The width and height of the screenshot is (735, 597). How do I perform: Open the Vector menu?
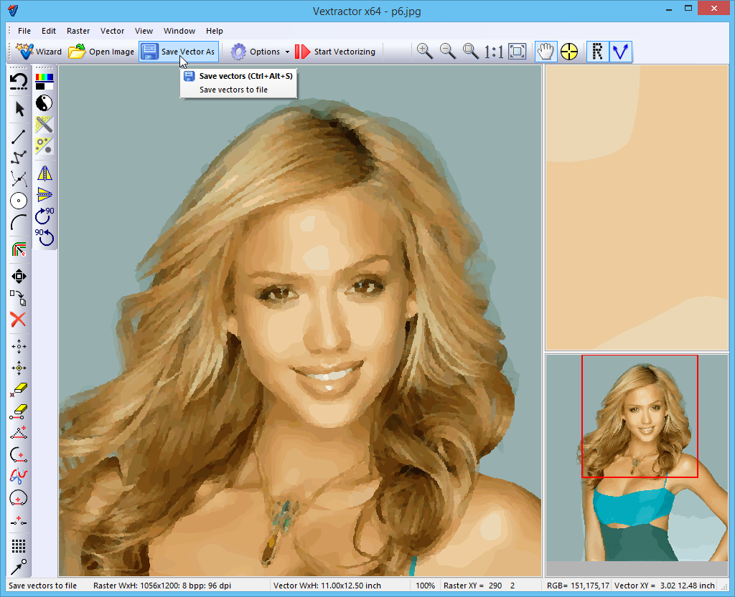(112, 31)
